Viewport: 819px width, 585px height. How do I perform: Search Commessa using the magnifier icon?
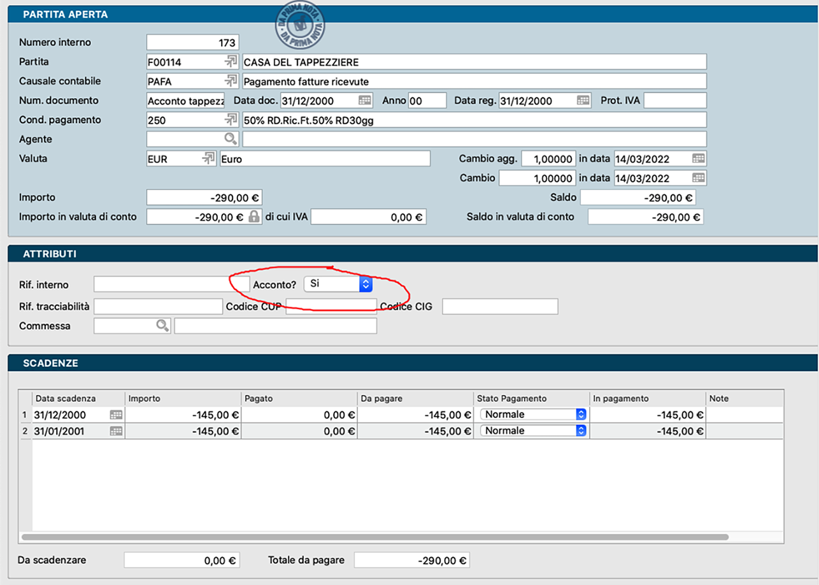[162, 326]
